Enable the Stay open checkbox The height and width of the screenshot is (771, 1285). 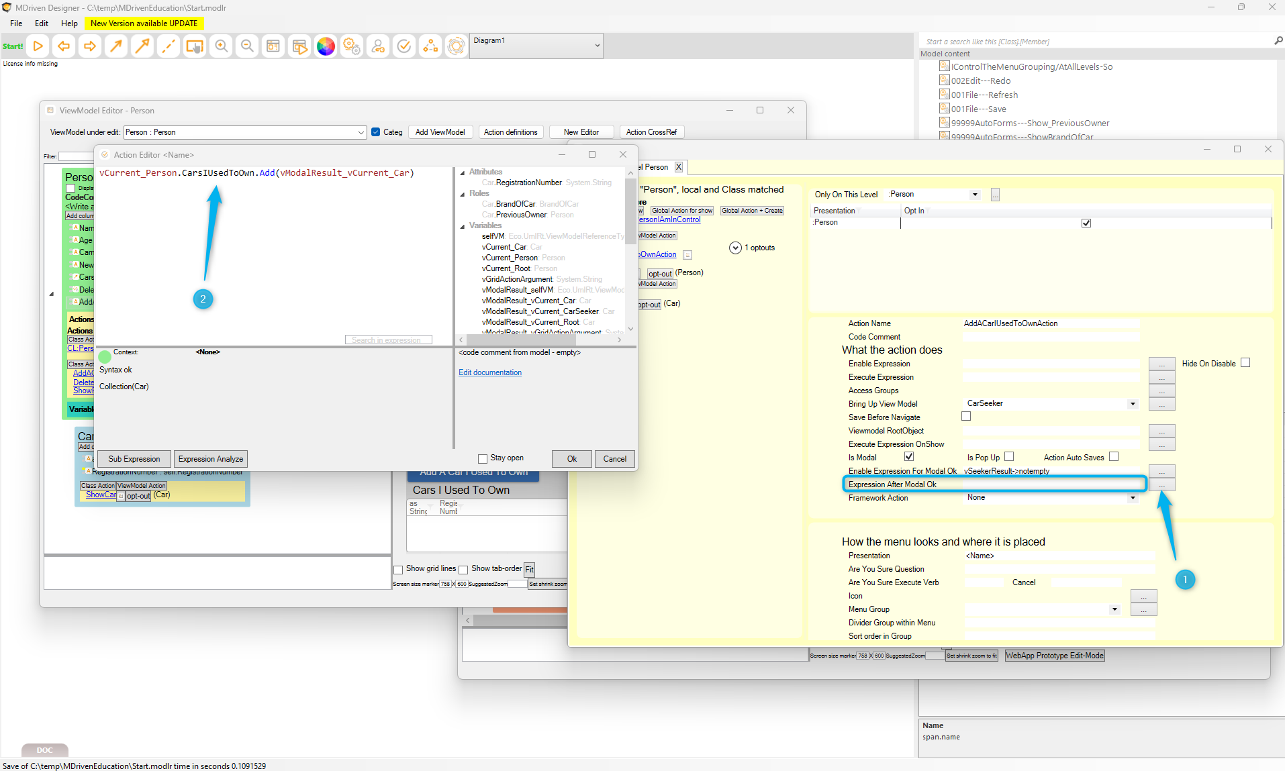pos(483,459)
